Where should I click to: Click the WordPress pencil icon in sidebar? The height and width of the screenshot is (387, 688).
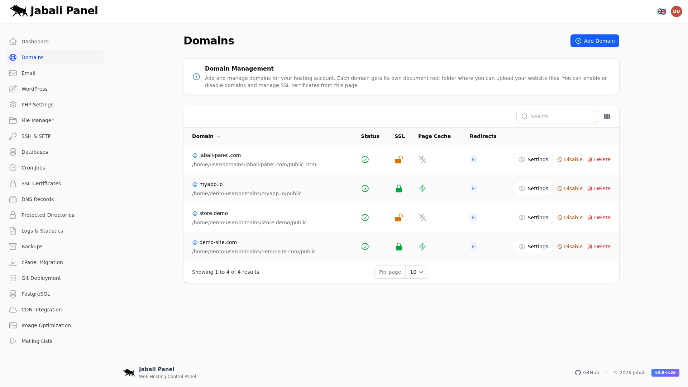(13, 89)
